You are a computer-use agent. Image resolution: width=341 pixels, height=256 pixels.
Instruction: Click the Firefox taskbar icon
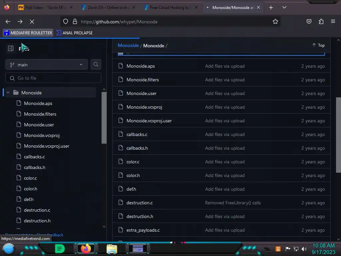click(86, 249)
